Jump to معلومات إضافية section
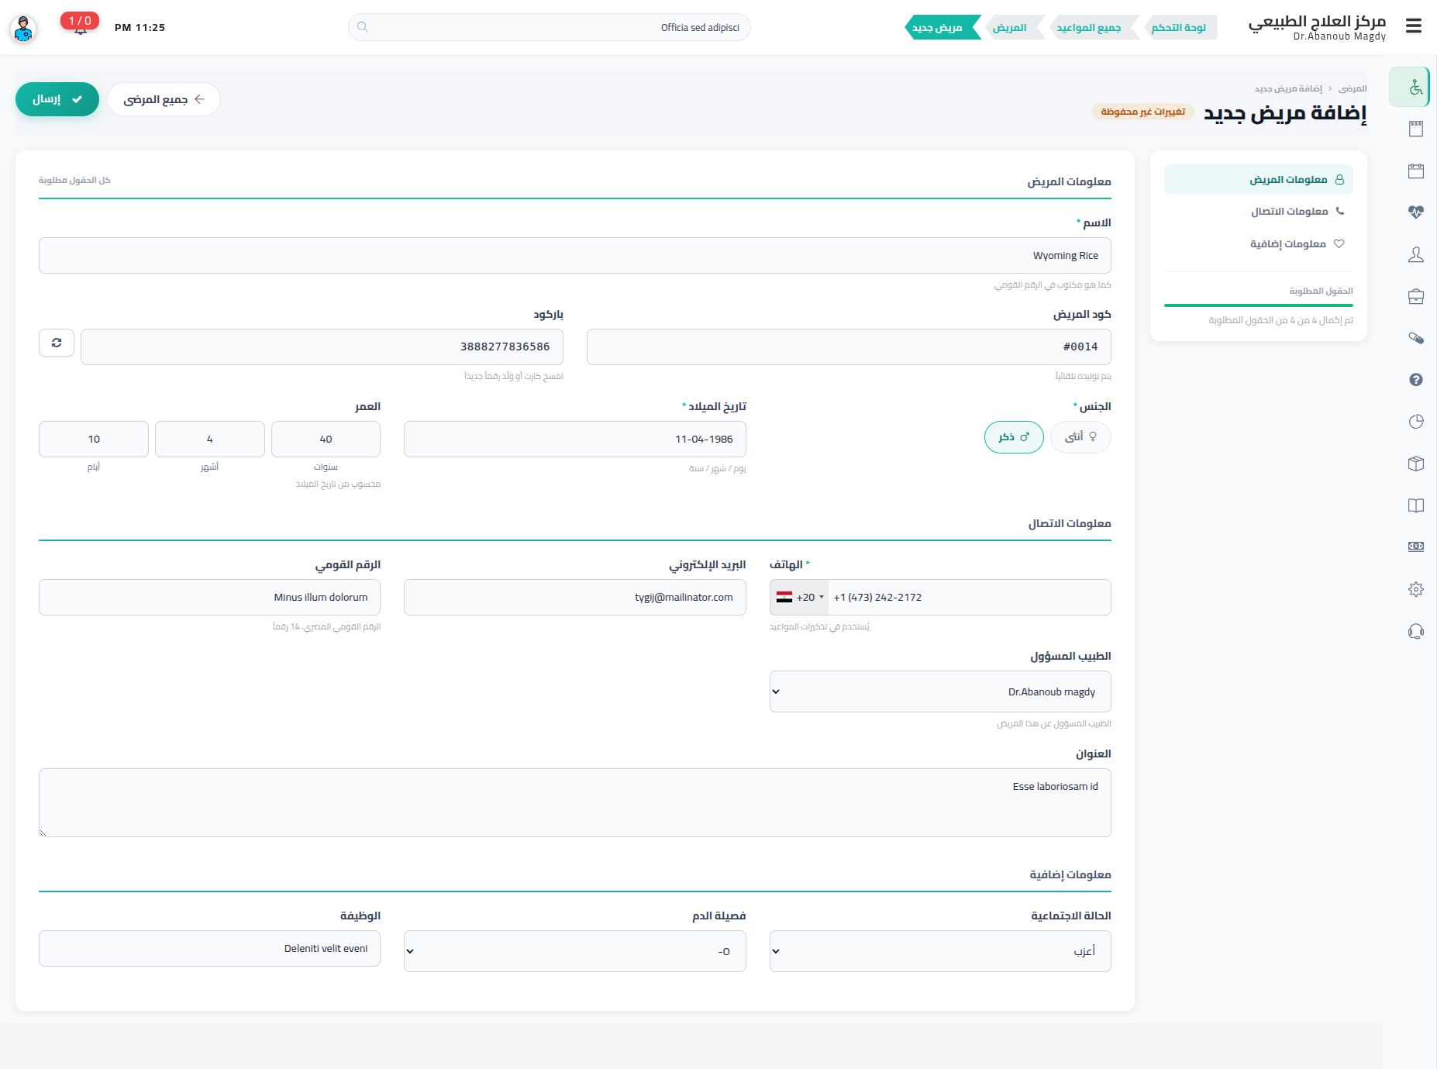The width and height of the screenshot is (1437, 1069). coord(1259,244)
